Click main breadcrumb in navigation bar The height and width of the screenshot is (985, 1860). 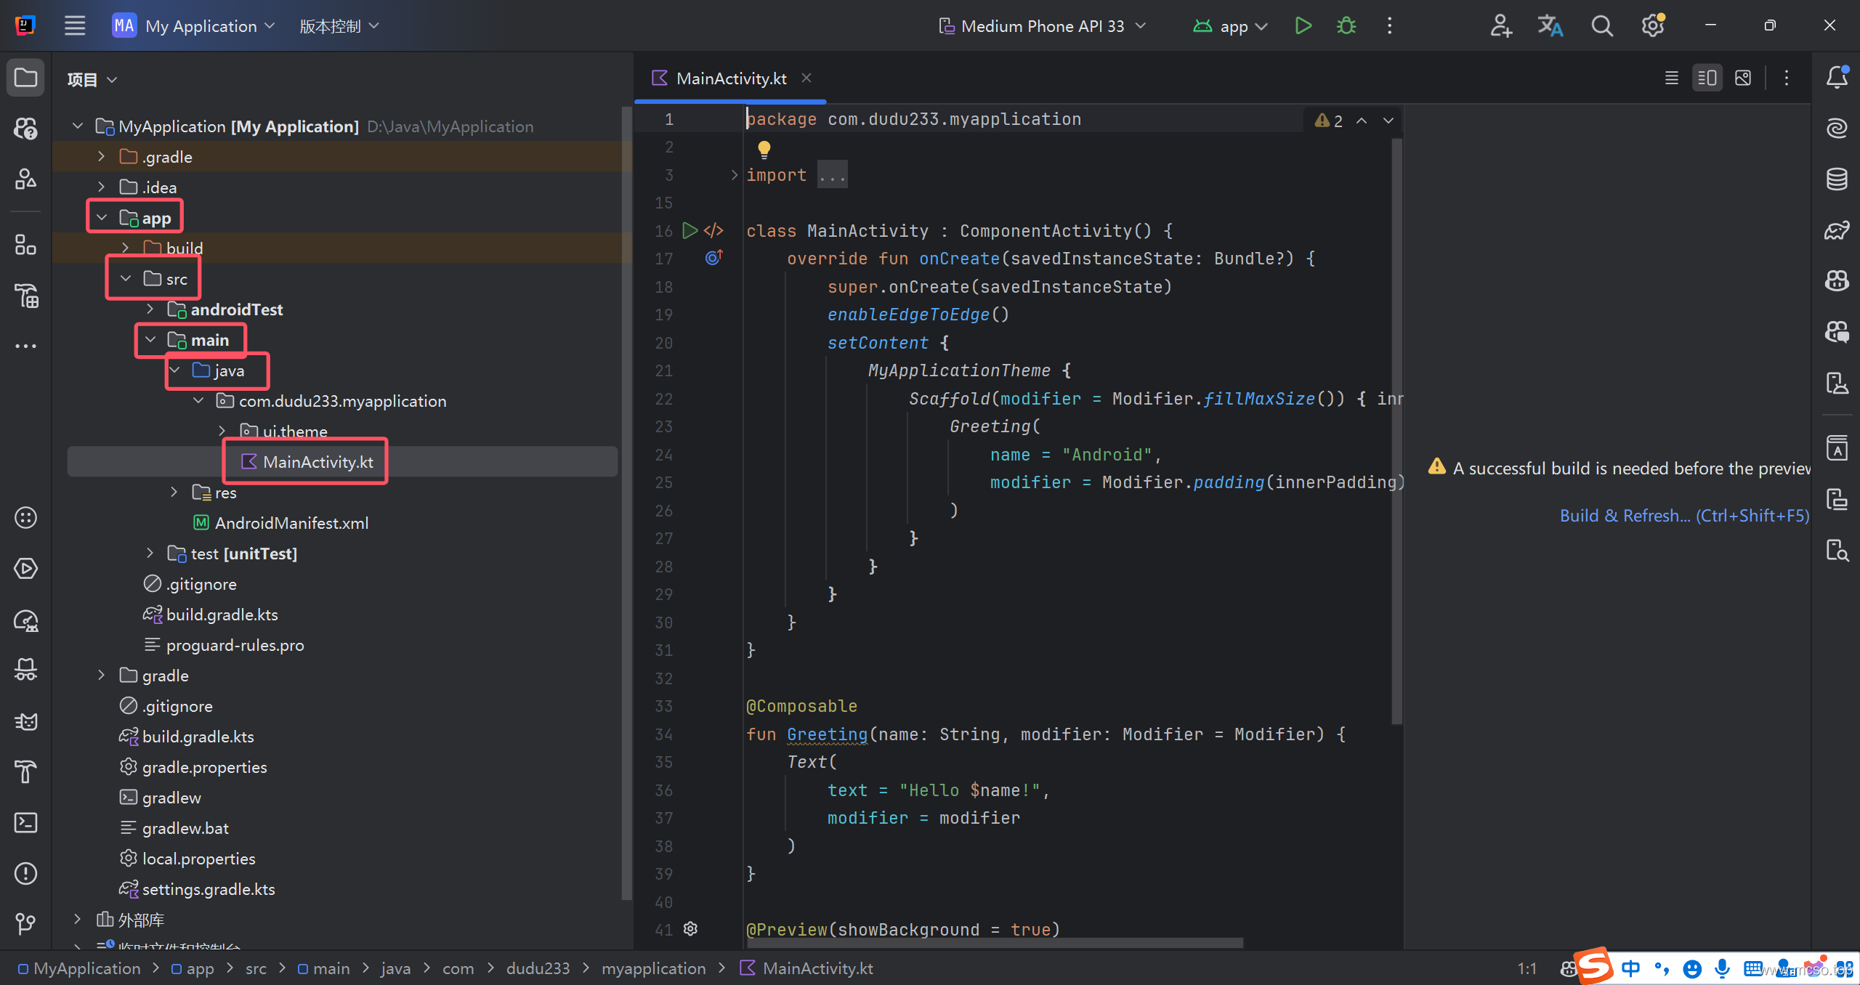(324, 968)
